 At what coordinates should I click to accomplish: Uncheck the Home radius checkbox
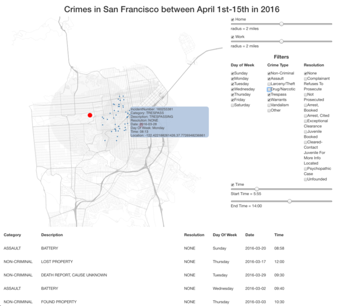point(232,19)
